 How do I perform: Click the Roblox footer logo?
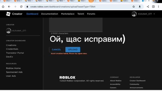(x=67, y=77)
